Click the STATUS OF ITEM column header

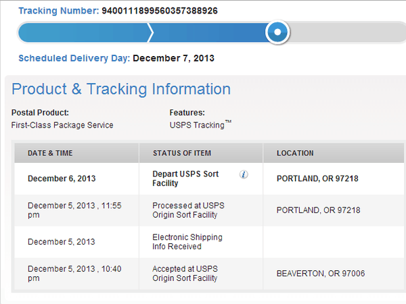coord(182,153)
